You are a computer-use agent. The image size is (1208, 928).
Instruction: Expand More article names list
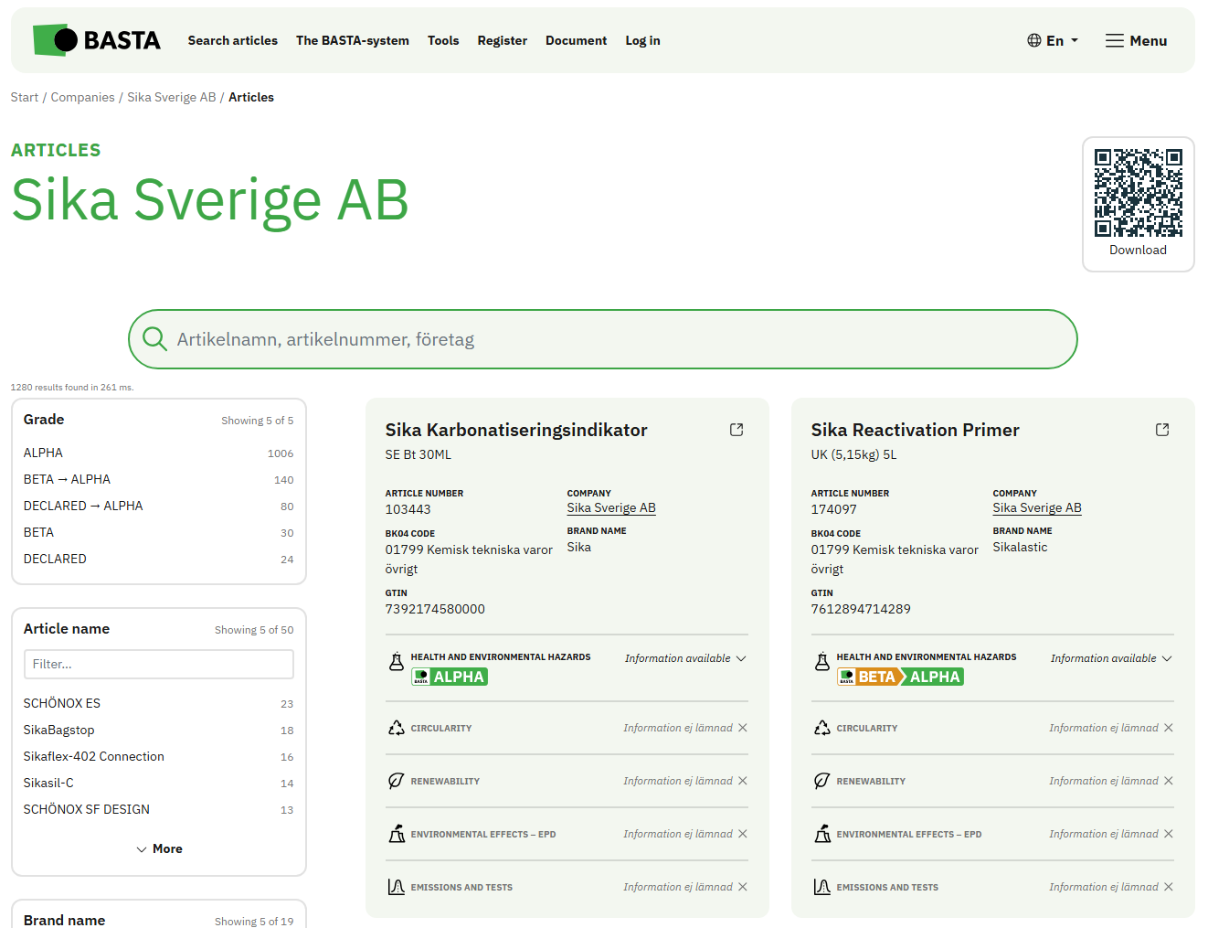tap(159, 848)
